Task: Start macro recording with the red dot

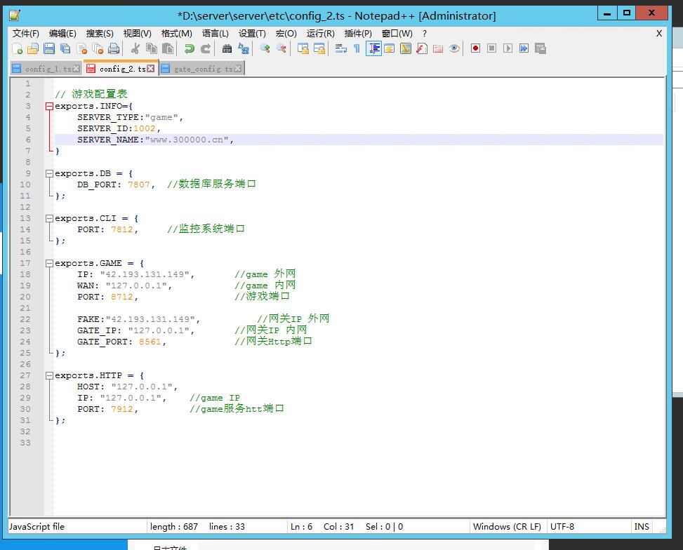Action: 475,48
